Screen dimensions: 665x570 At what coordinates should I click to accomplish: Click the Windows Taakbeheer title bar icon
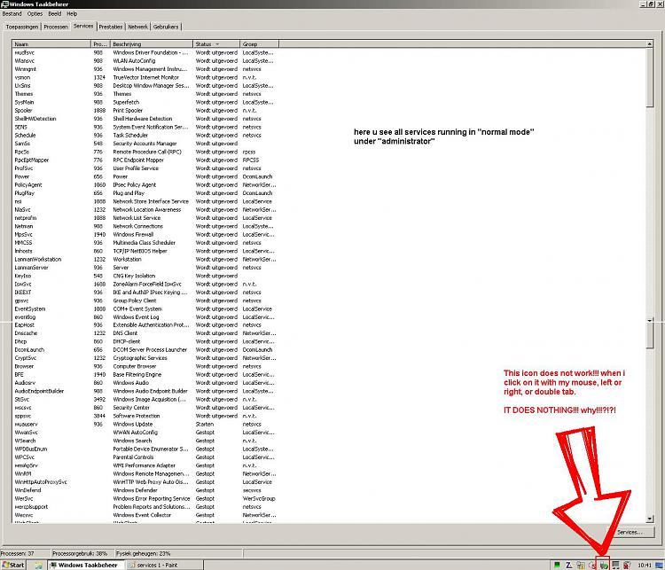[4, 4]
